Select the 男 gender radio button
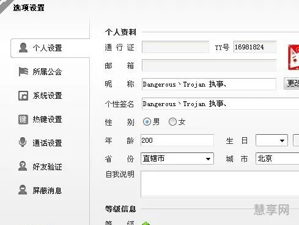The image size is (299, 225). click(147, 122)
